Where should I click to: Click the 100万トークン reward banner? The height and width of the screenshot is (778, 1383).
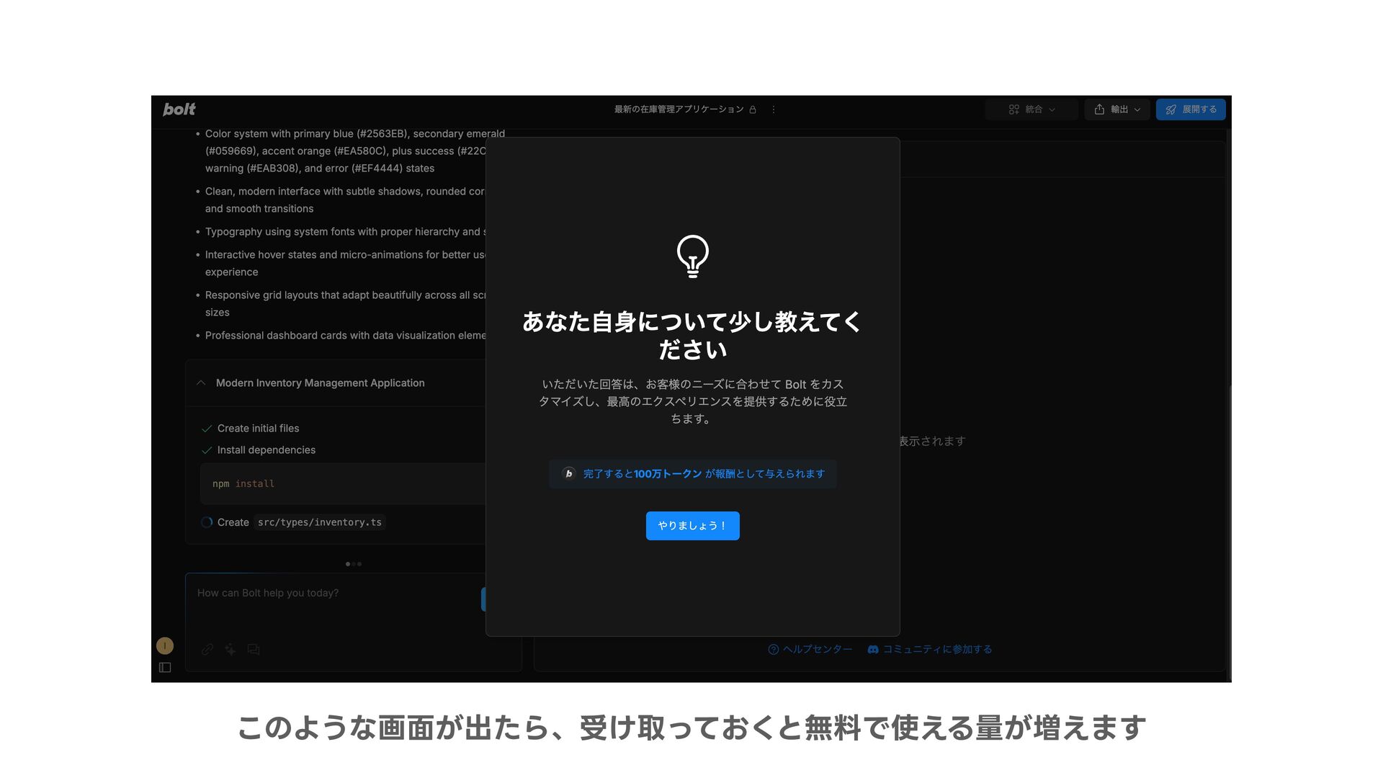pos(692,474)
